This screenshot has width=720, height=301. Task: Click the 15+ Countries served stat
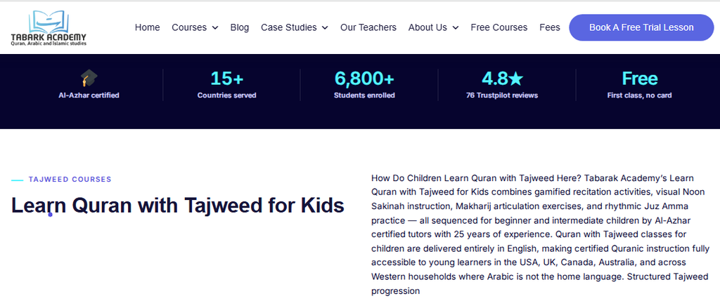227,85
